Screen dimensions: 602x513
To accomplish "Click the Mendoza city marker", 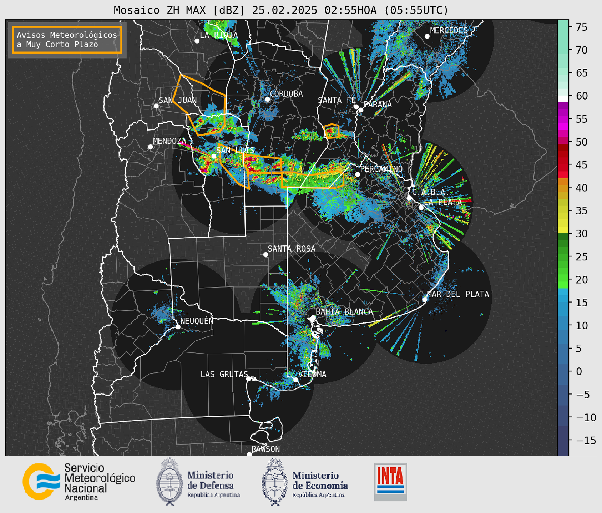I will point(150,147).
